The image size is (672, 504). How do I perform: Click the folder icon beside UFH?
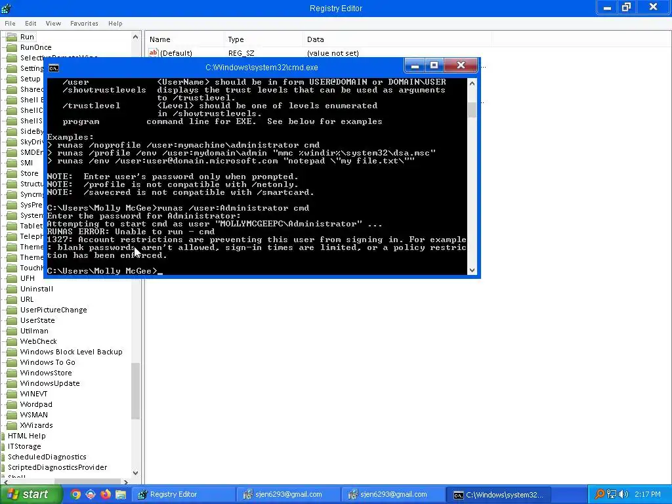pos(12,278)
